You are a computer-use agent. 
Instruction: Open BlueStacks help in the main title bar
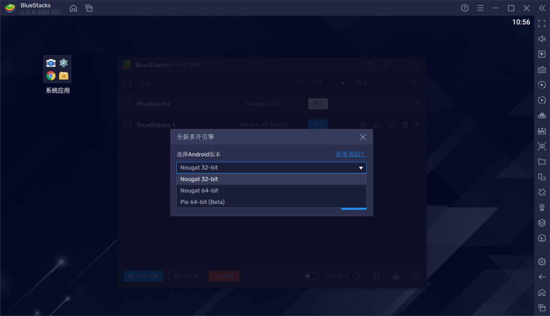(465, 8)
